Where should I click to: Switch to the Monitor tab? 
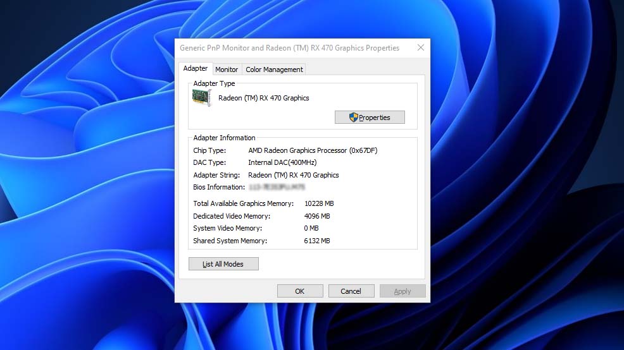227,69
